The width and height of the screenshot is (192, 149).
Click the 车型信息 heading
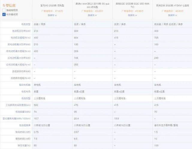tap(9, 5)
